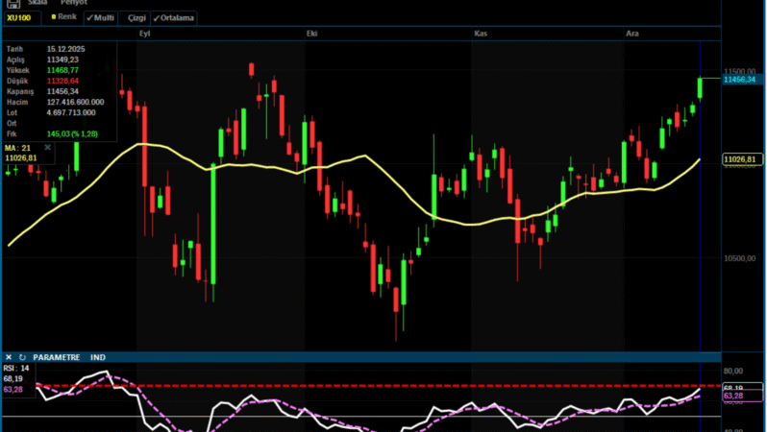This screenshot has width=767, height=432.
Task: Click the Kas month marker on timeline
Action: 480,34
